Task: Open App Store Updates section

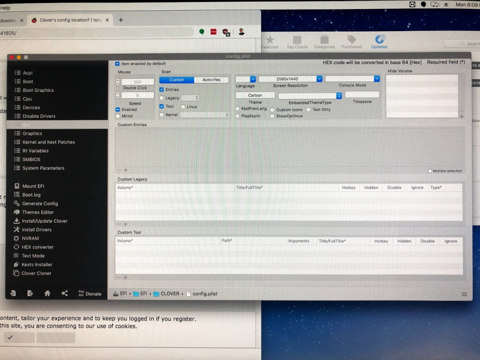Action: (379, 42)
